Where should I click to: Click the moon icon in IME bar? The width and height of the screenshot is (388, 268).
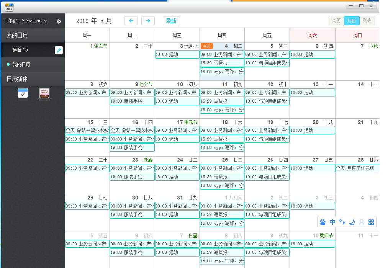pos(352,222)
